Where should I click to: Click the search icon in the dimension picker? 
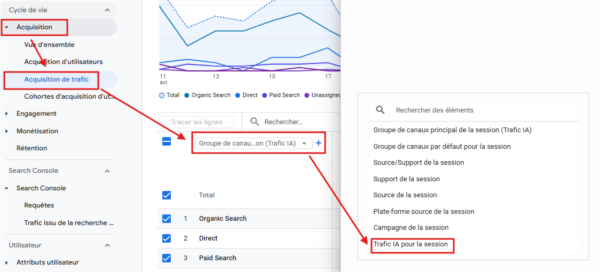(x=380, y=110)
